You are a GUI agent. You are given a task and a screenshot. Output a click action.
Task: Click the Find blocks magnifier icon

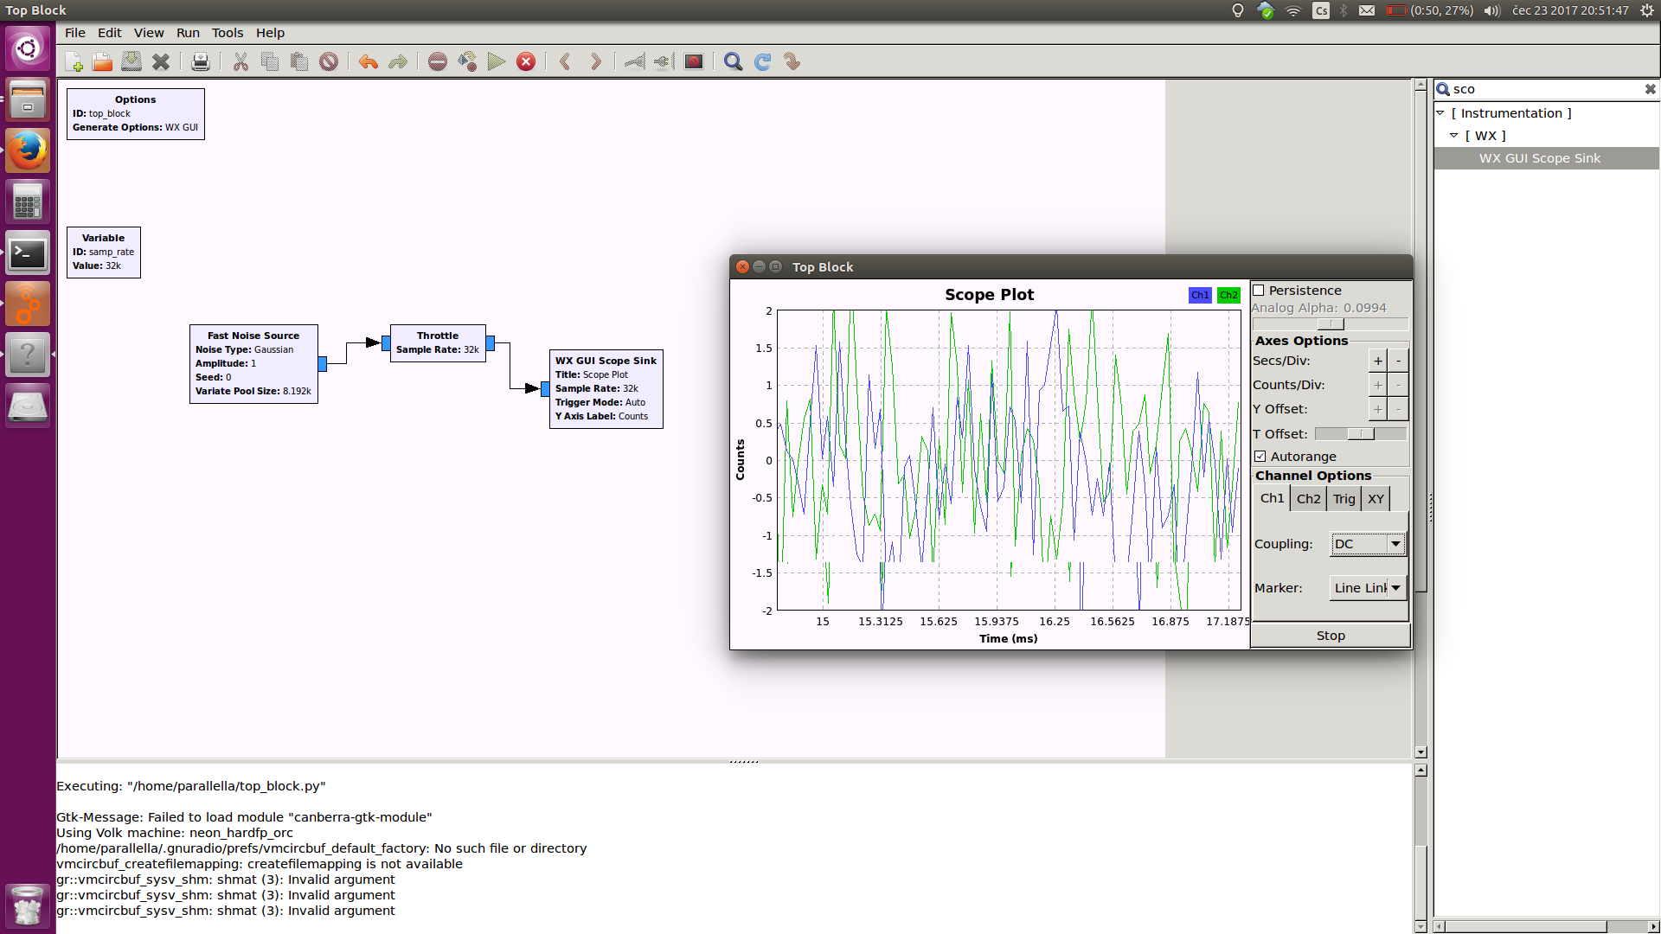pyautogui.click(x=733, y=62)
